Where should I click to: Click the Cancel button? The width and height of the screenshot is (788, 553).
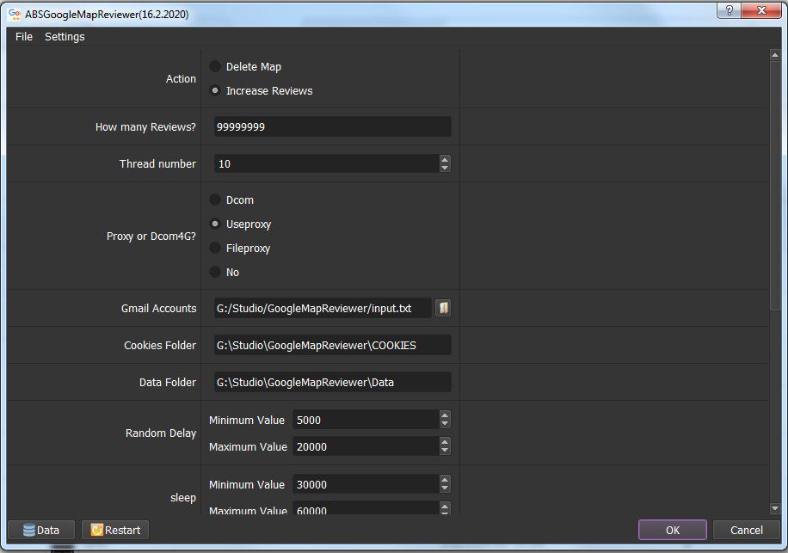747,530
